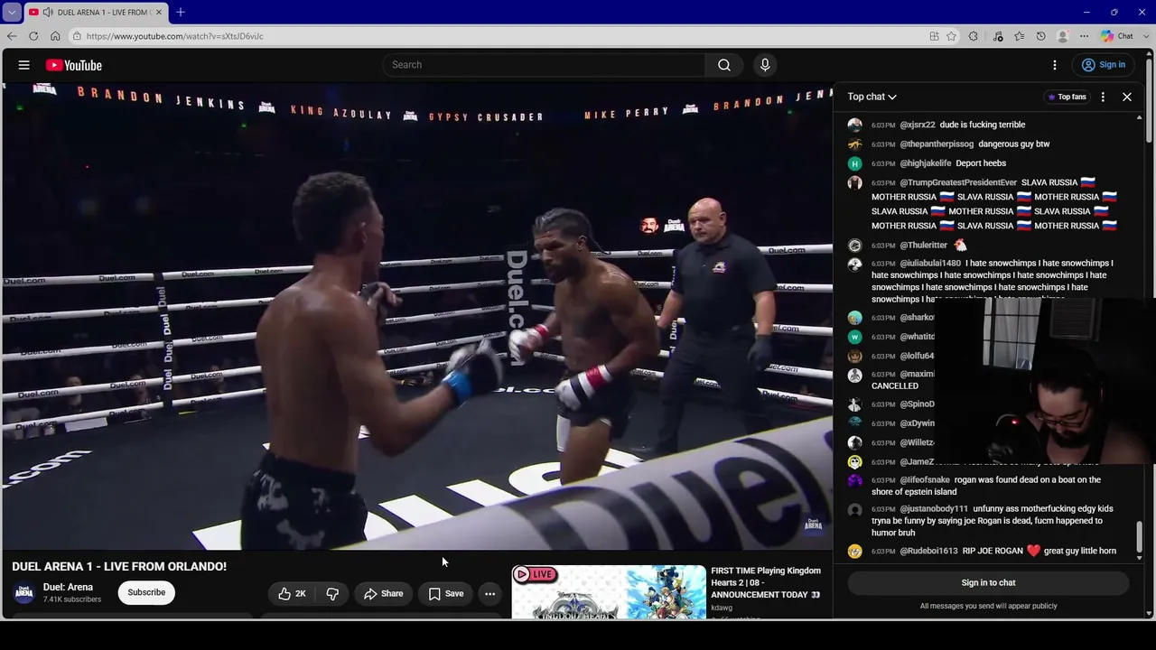The height and width of the screenshot is (650, 1156).
Task: Go back in browser history
Action: coord(12,36)
